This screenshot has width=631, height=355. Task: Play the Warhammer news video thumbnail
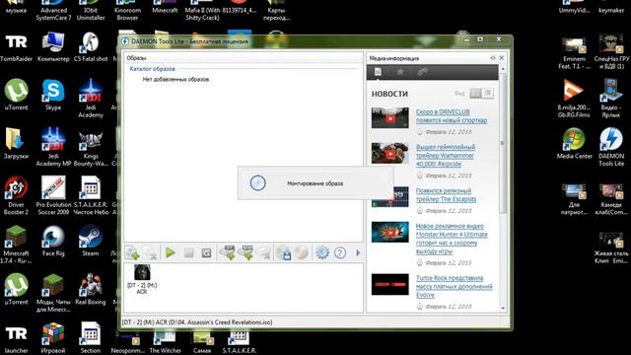tap(390, 154)
